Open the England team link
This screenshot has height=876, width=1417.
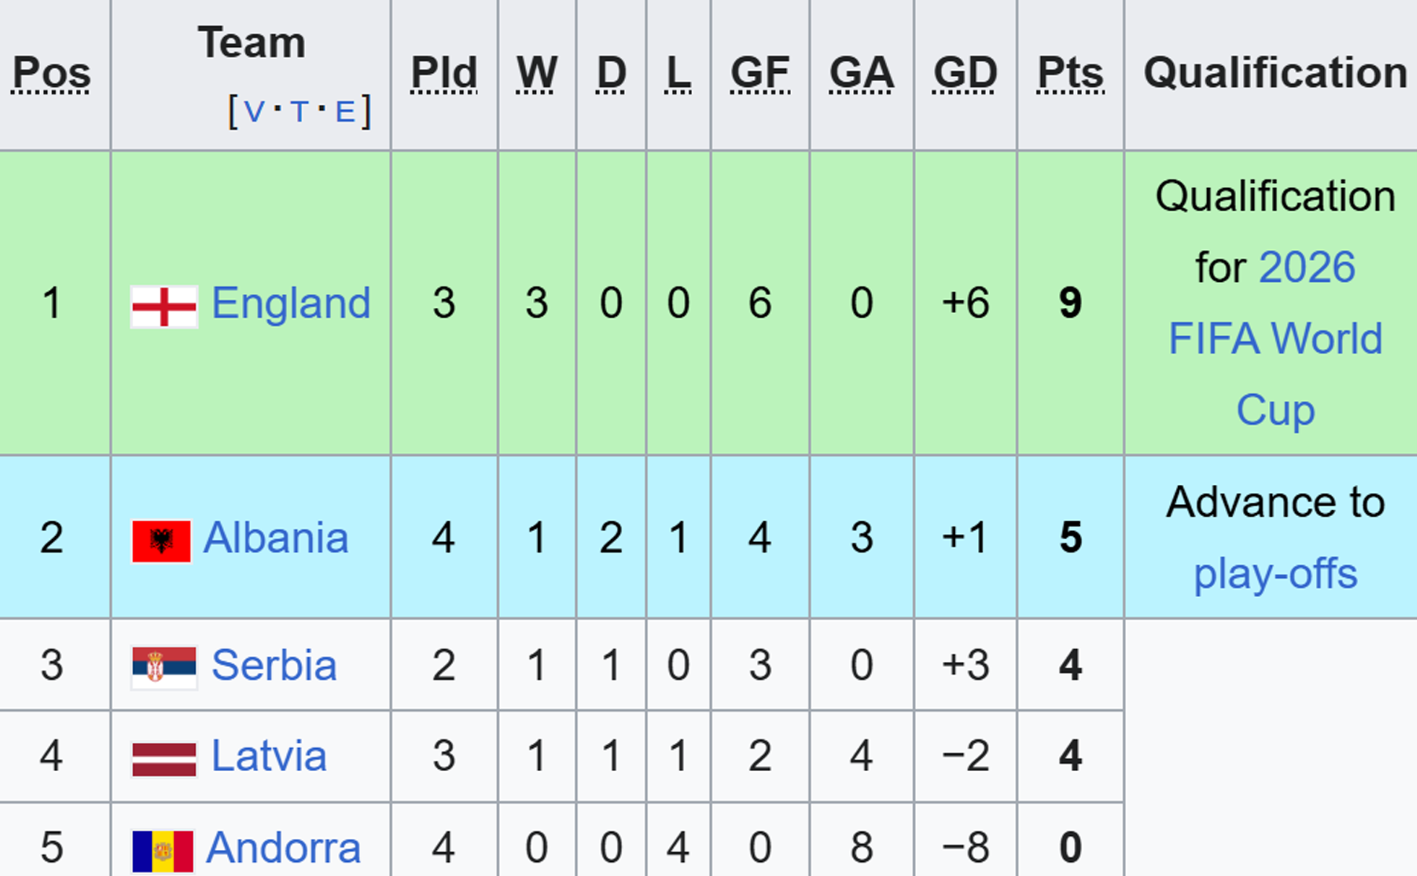pyautogui.click(x=291, y=303)
